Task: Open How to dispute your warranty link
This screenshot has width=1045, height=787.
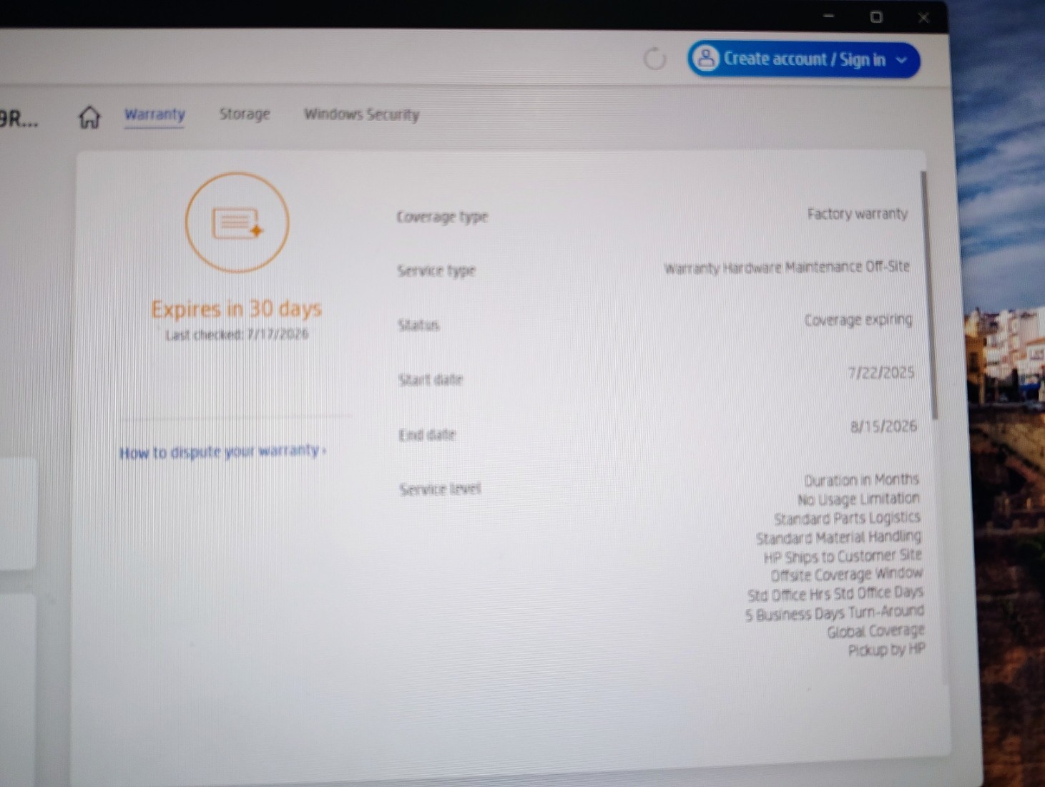Action: [222, 452]
